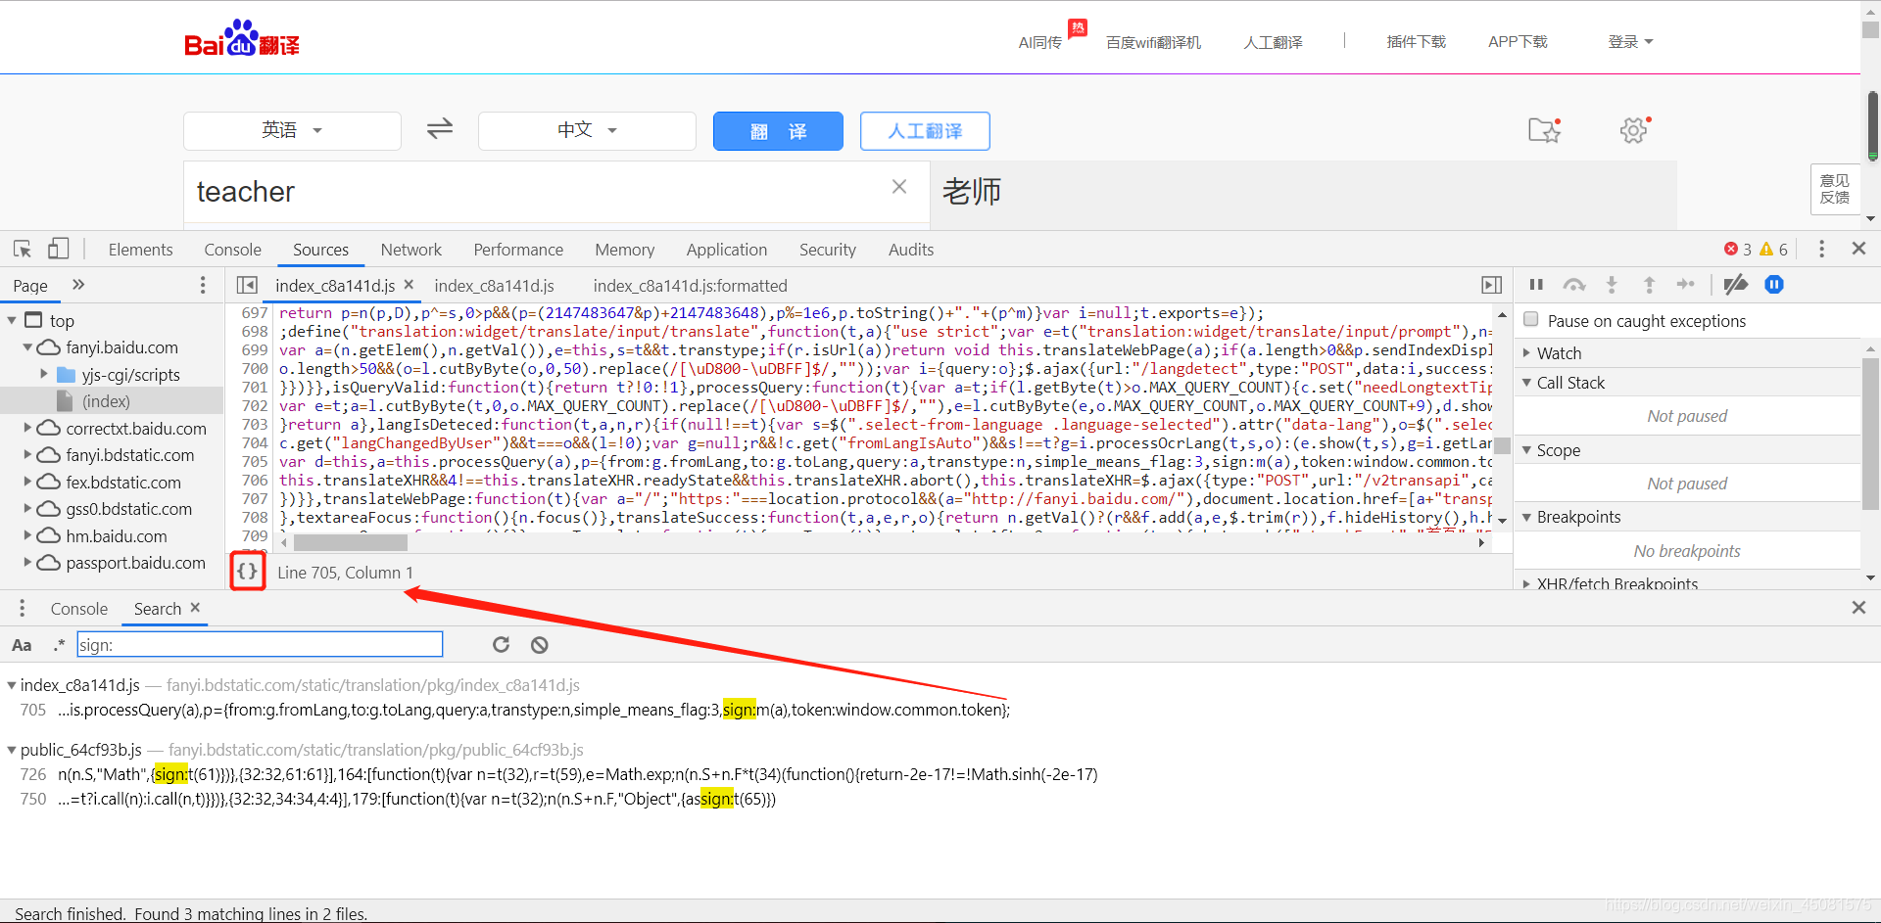
Task: Collapse fanyi.baidu.com tree node
Action: click(x=27, y=347)
